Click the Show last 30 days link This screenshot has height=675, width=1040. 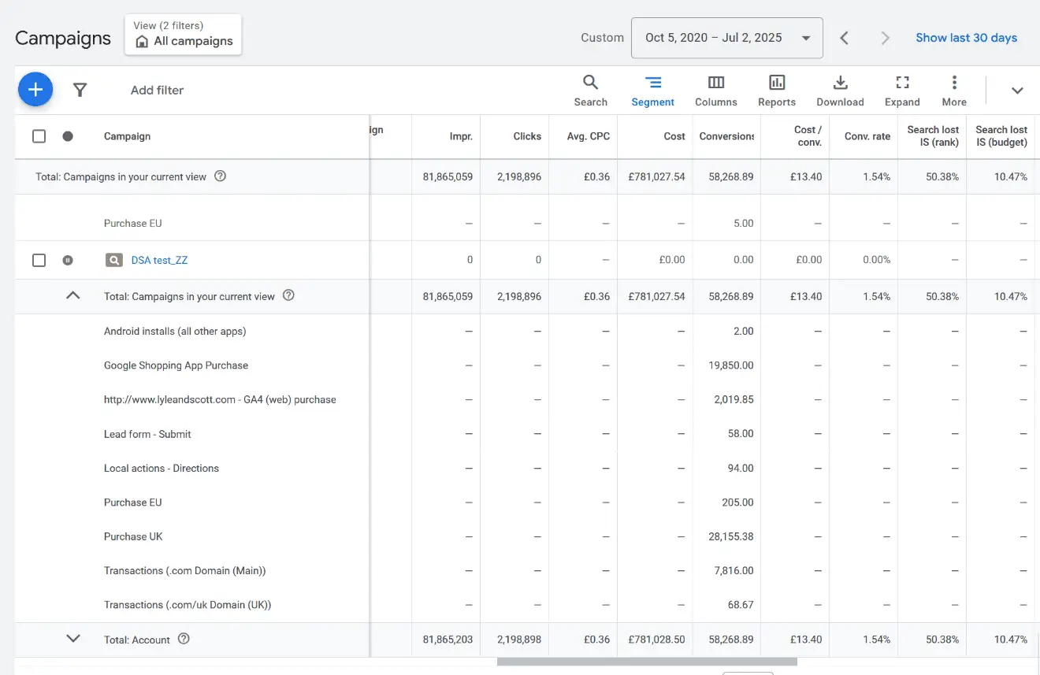(967, 37)
